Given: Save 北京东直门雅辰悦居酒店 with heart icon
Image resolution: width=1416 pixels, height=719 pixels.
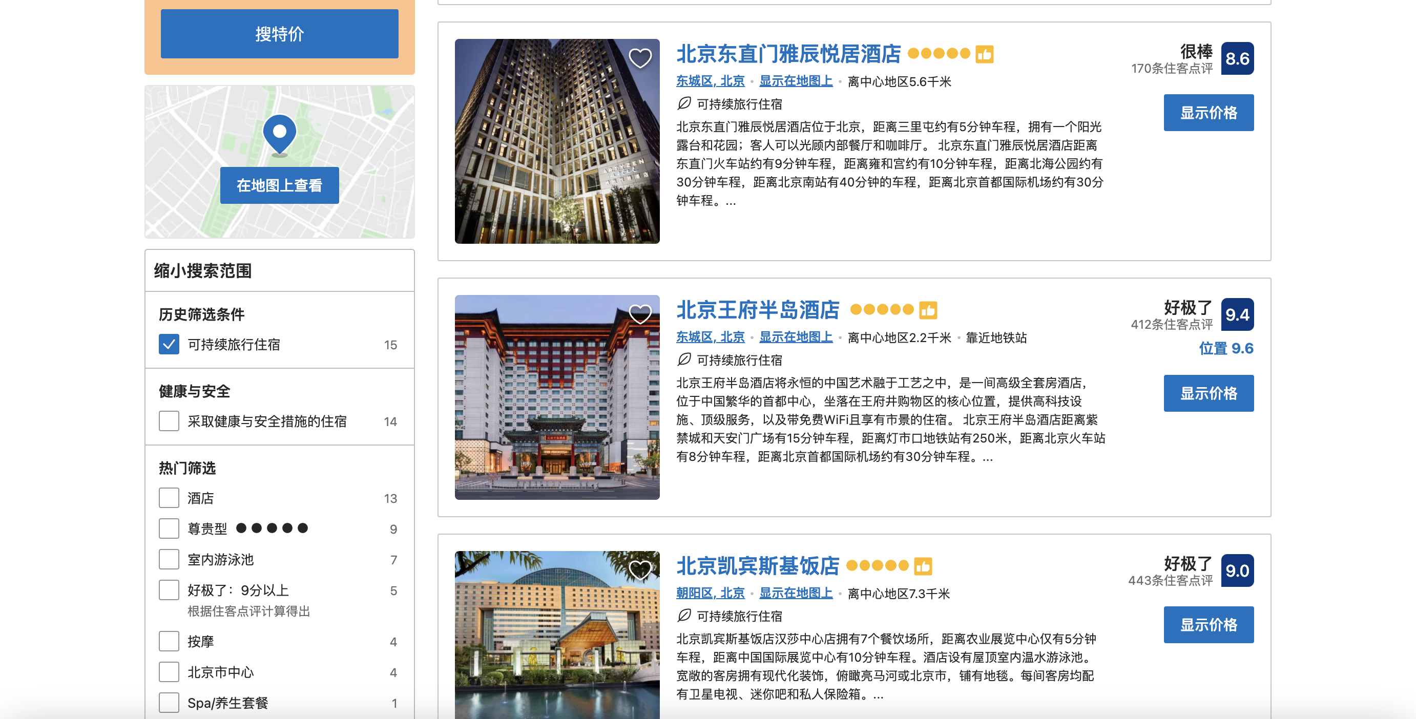Looking at the screenshot, I should click(640, 58).
